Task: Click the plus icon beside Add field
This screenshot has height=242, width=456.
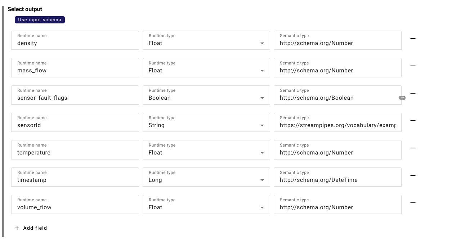Action: (x=17, y=228)
